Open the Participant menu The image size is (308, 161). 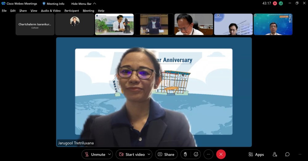71,11
